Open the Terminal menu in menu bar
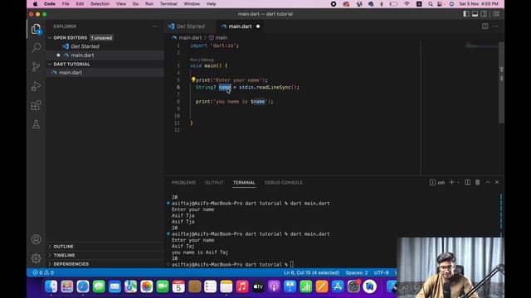The image size is (531, 298). [x=168, y=3]
